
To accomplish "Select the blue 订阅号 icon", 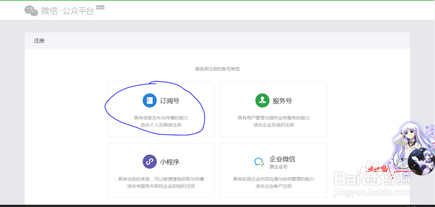I will click(x=150, y=100).
